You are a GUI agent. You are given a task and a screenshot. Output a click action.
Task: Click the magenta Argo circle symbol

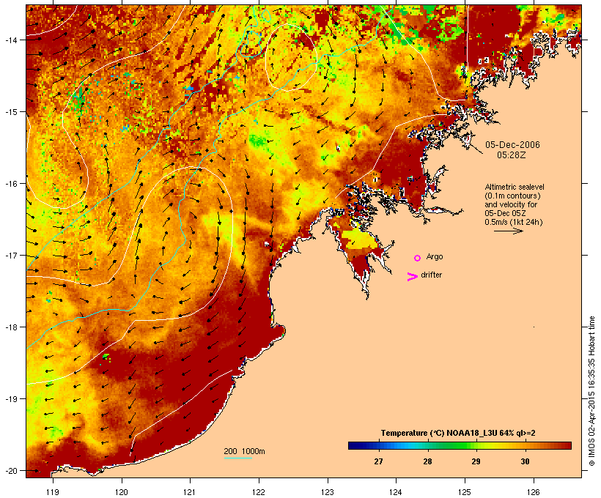point(418,258)
